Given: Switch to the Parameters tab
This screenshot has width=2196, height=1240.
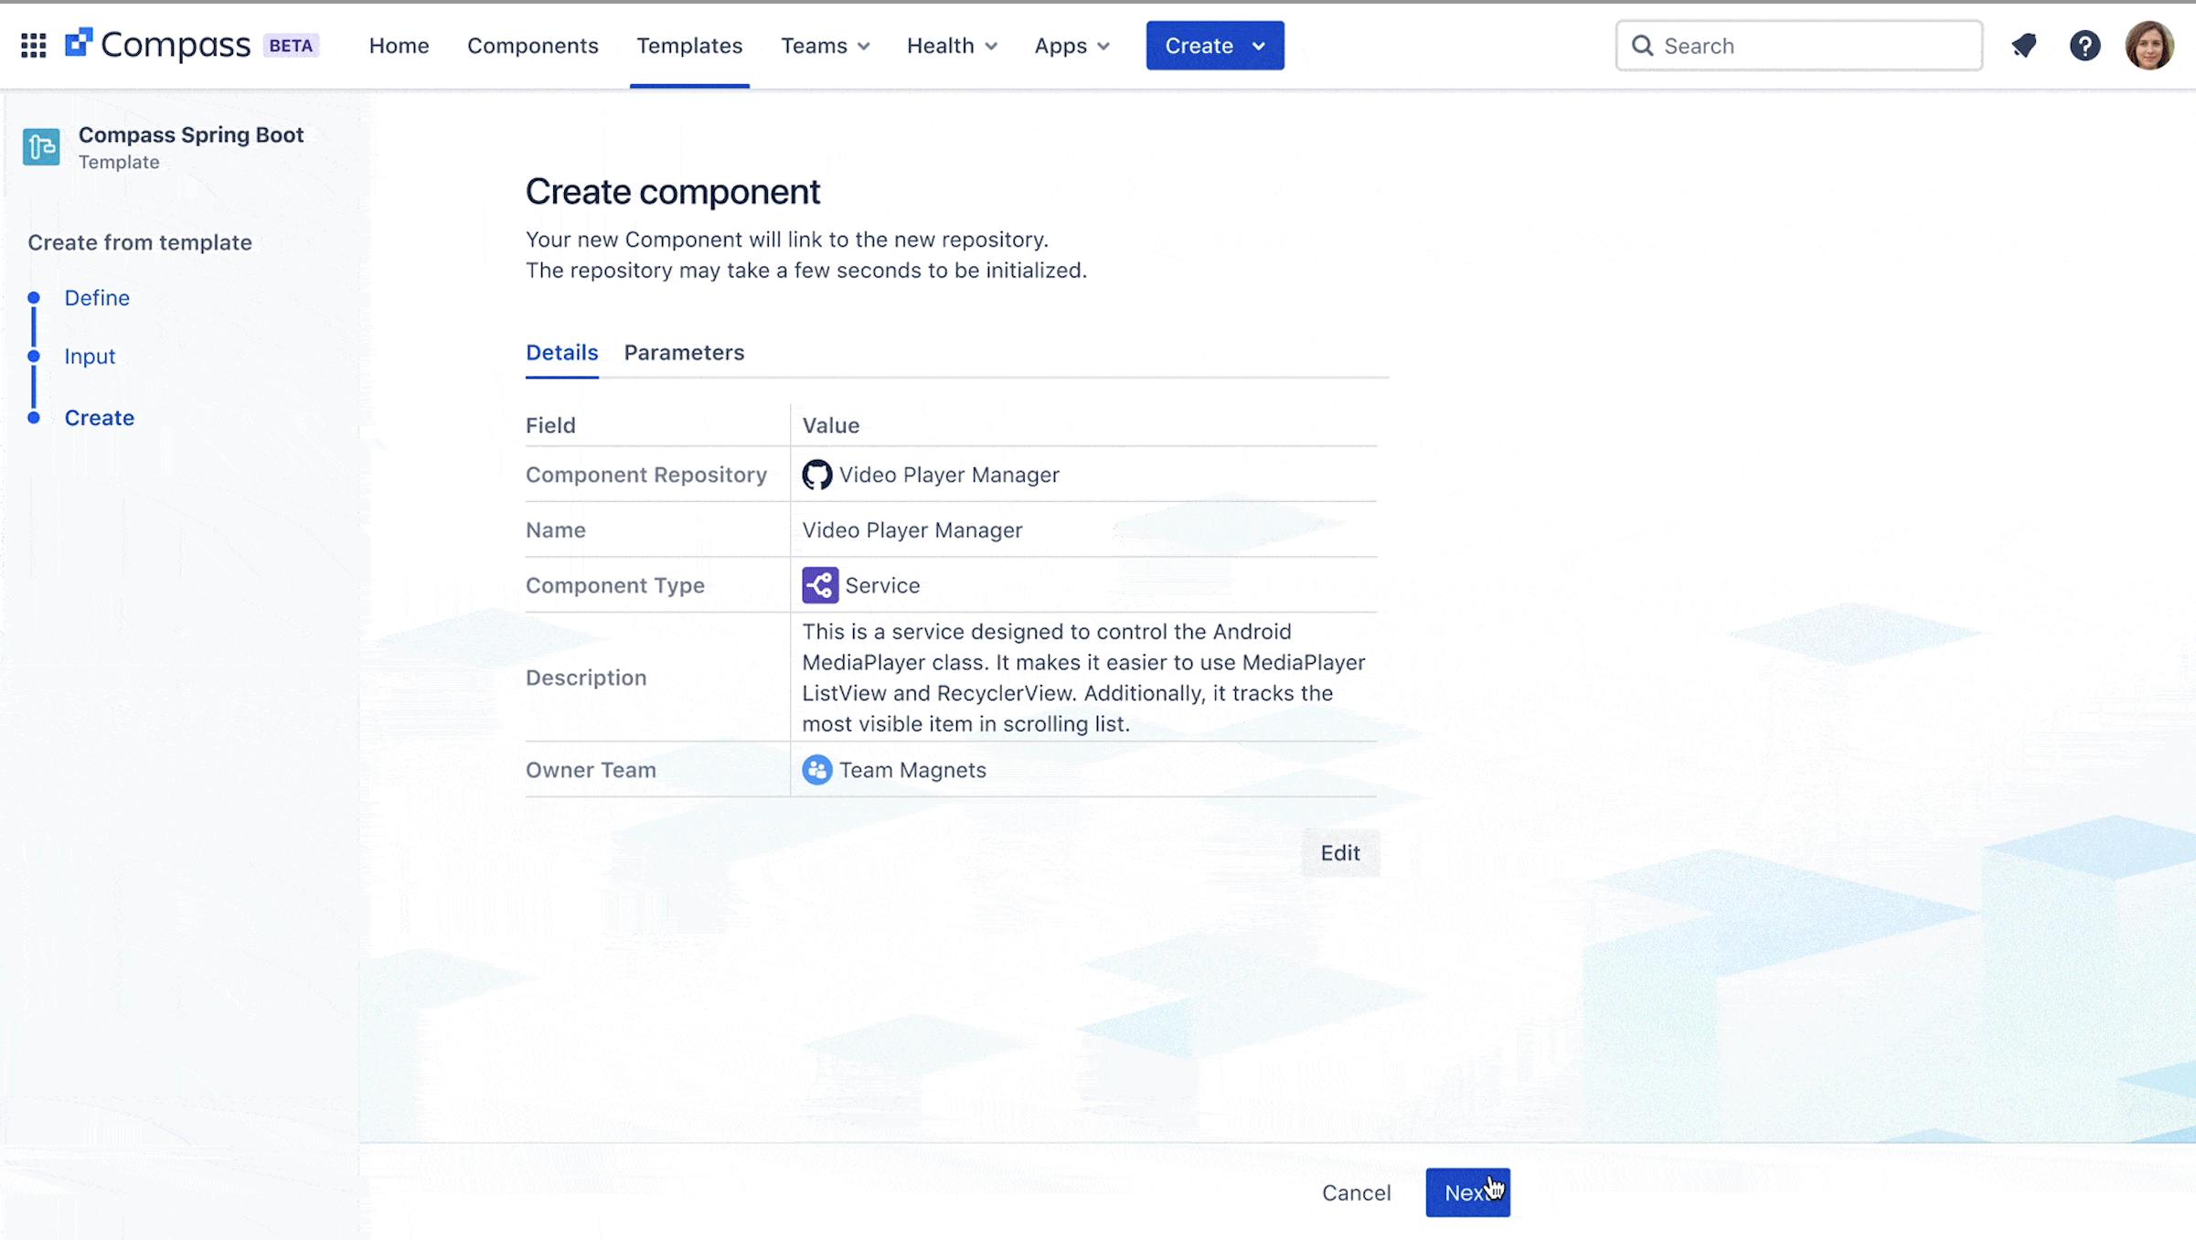Looking at the screenshot, I should (x=684, y=353).
